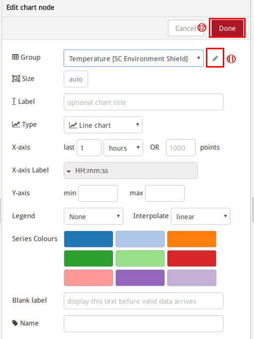Expand the HH:mm:ss X-axis label selector
Image resolution: width=254 pixels, height=339 pixels.
click(x=130, y=170)
